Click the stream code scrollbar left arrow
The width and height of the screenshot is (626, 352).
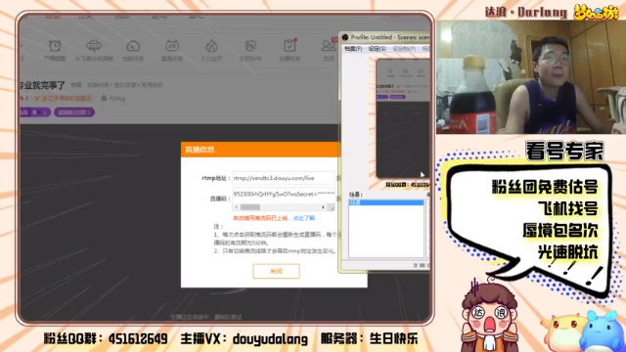(237, 207)
